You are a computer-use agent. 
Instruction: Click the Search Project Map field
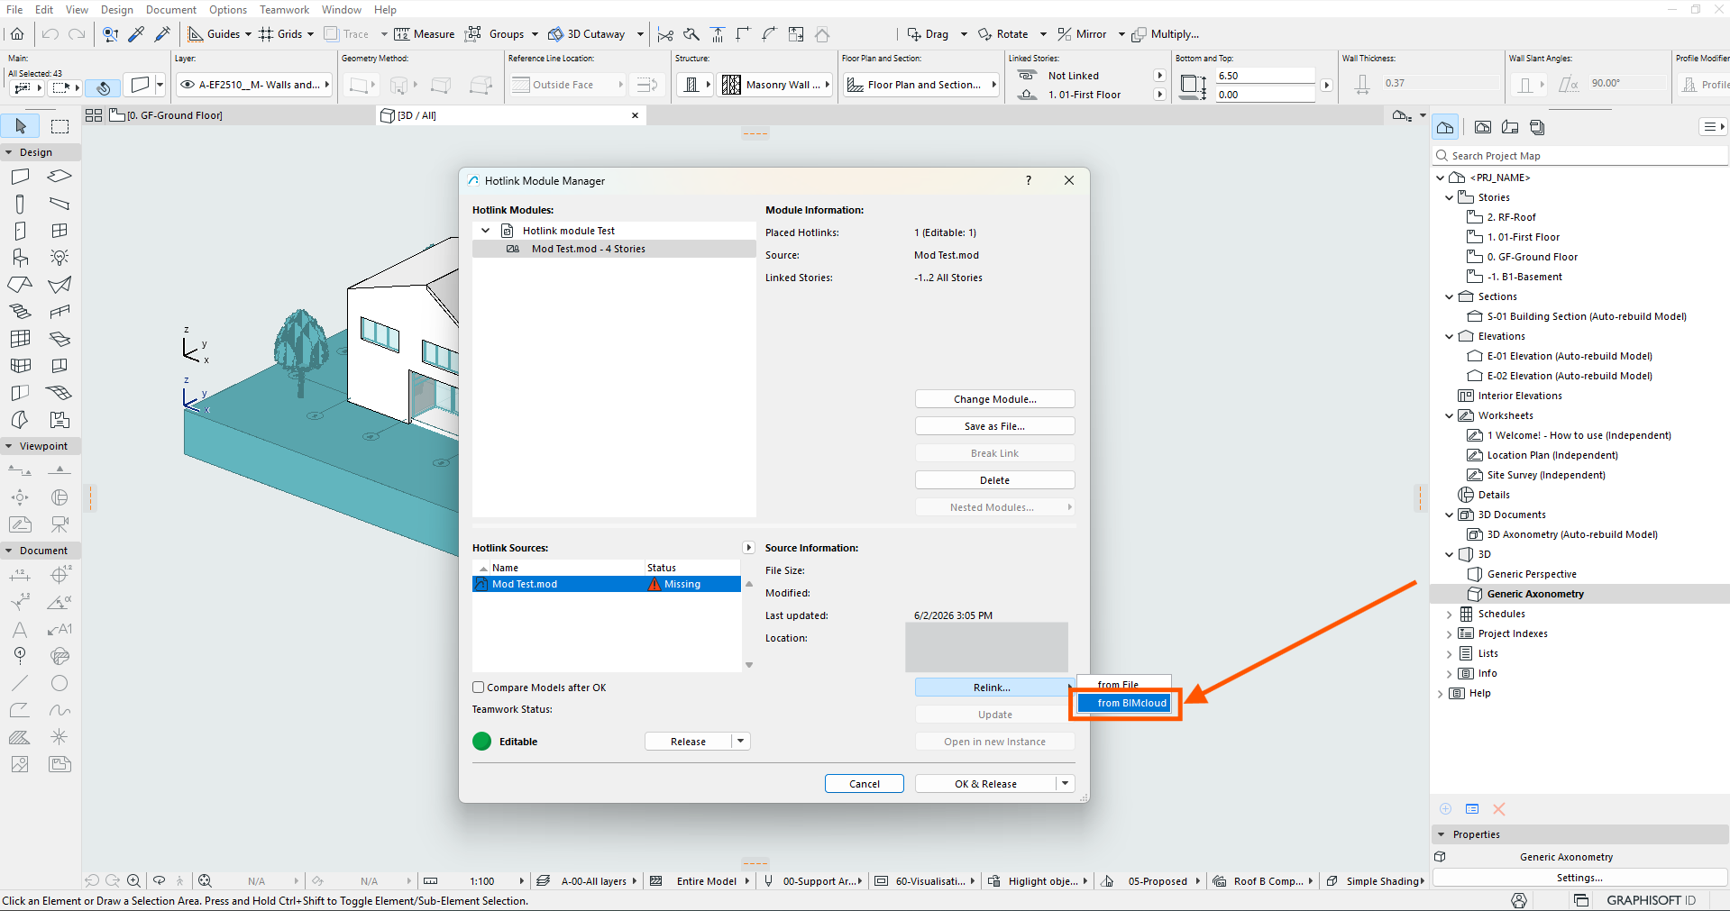(x=1581, y=156)
